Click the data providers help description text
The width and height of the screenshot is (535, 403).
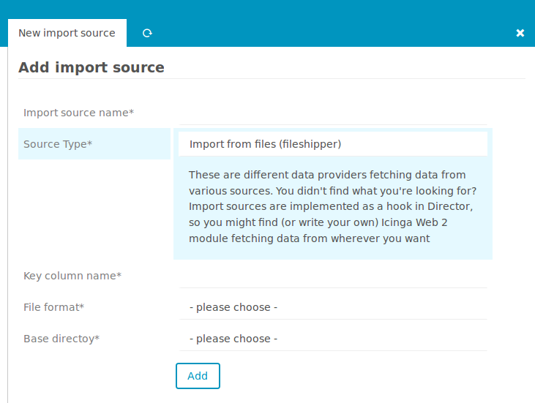[333, 206]
